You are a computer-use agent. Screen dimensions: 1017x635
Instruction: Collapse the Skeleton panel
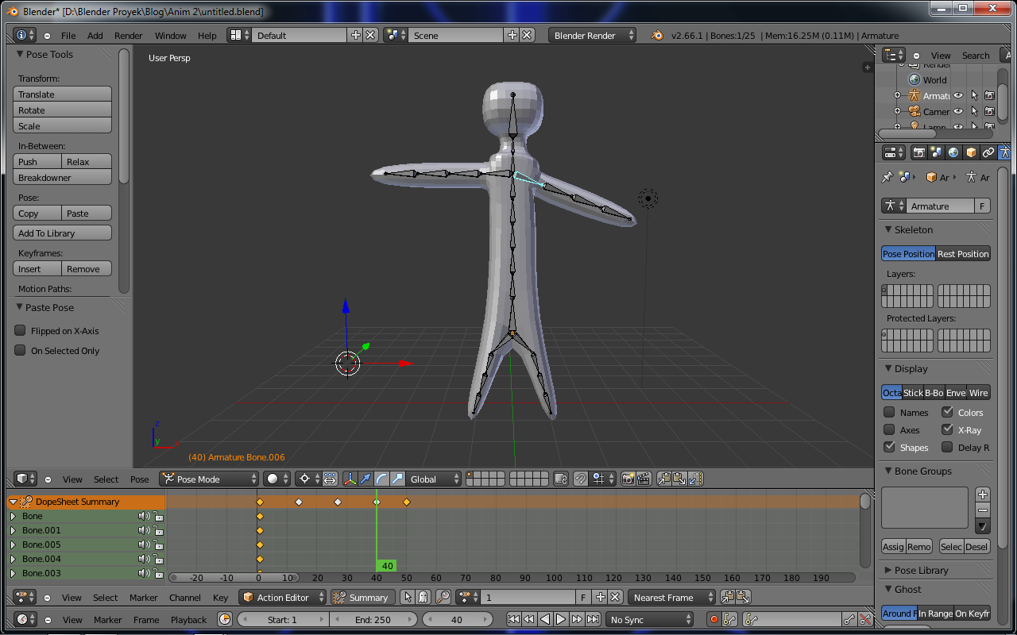[888, 229]
